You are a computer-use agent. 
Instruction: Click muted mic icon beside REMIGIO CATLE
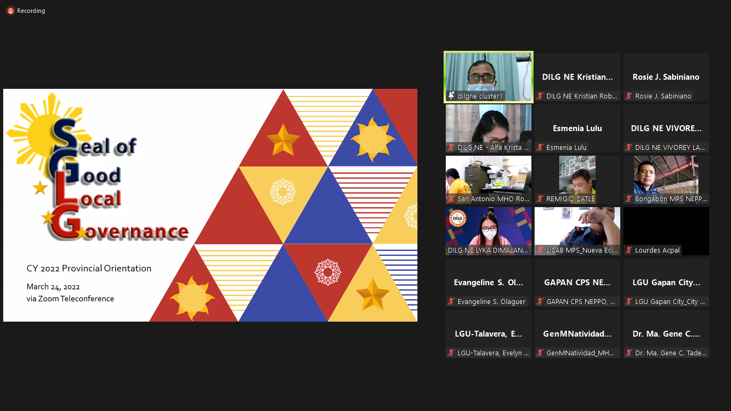pyautogui.click(x=540, y=199)
